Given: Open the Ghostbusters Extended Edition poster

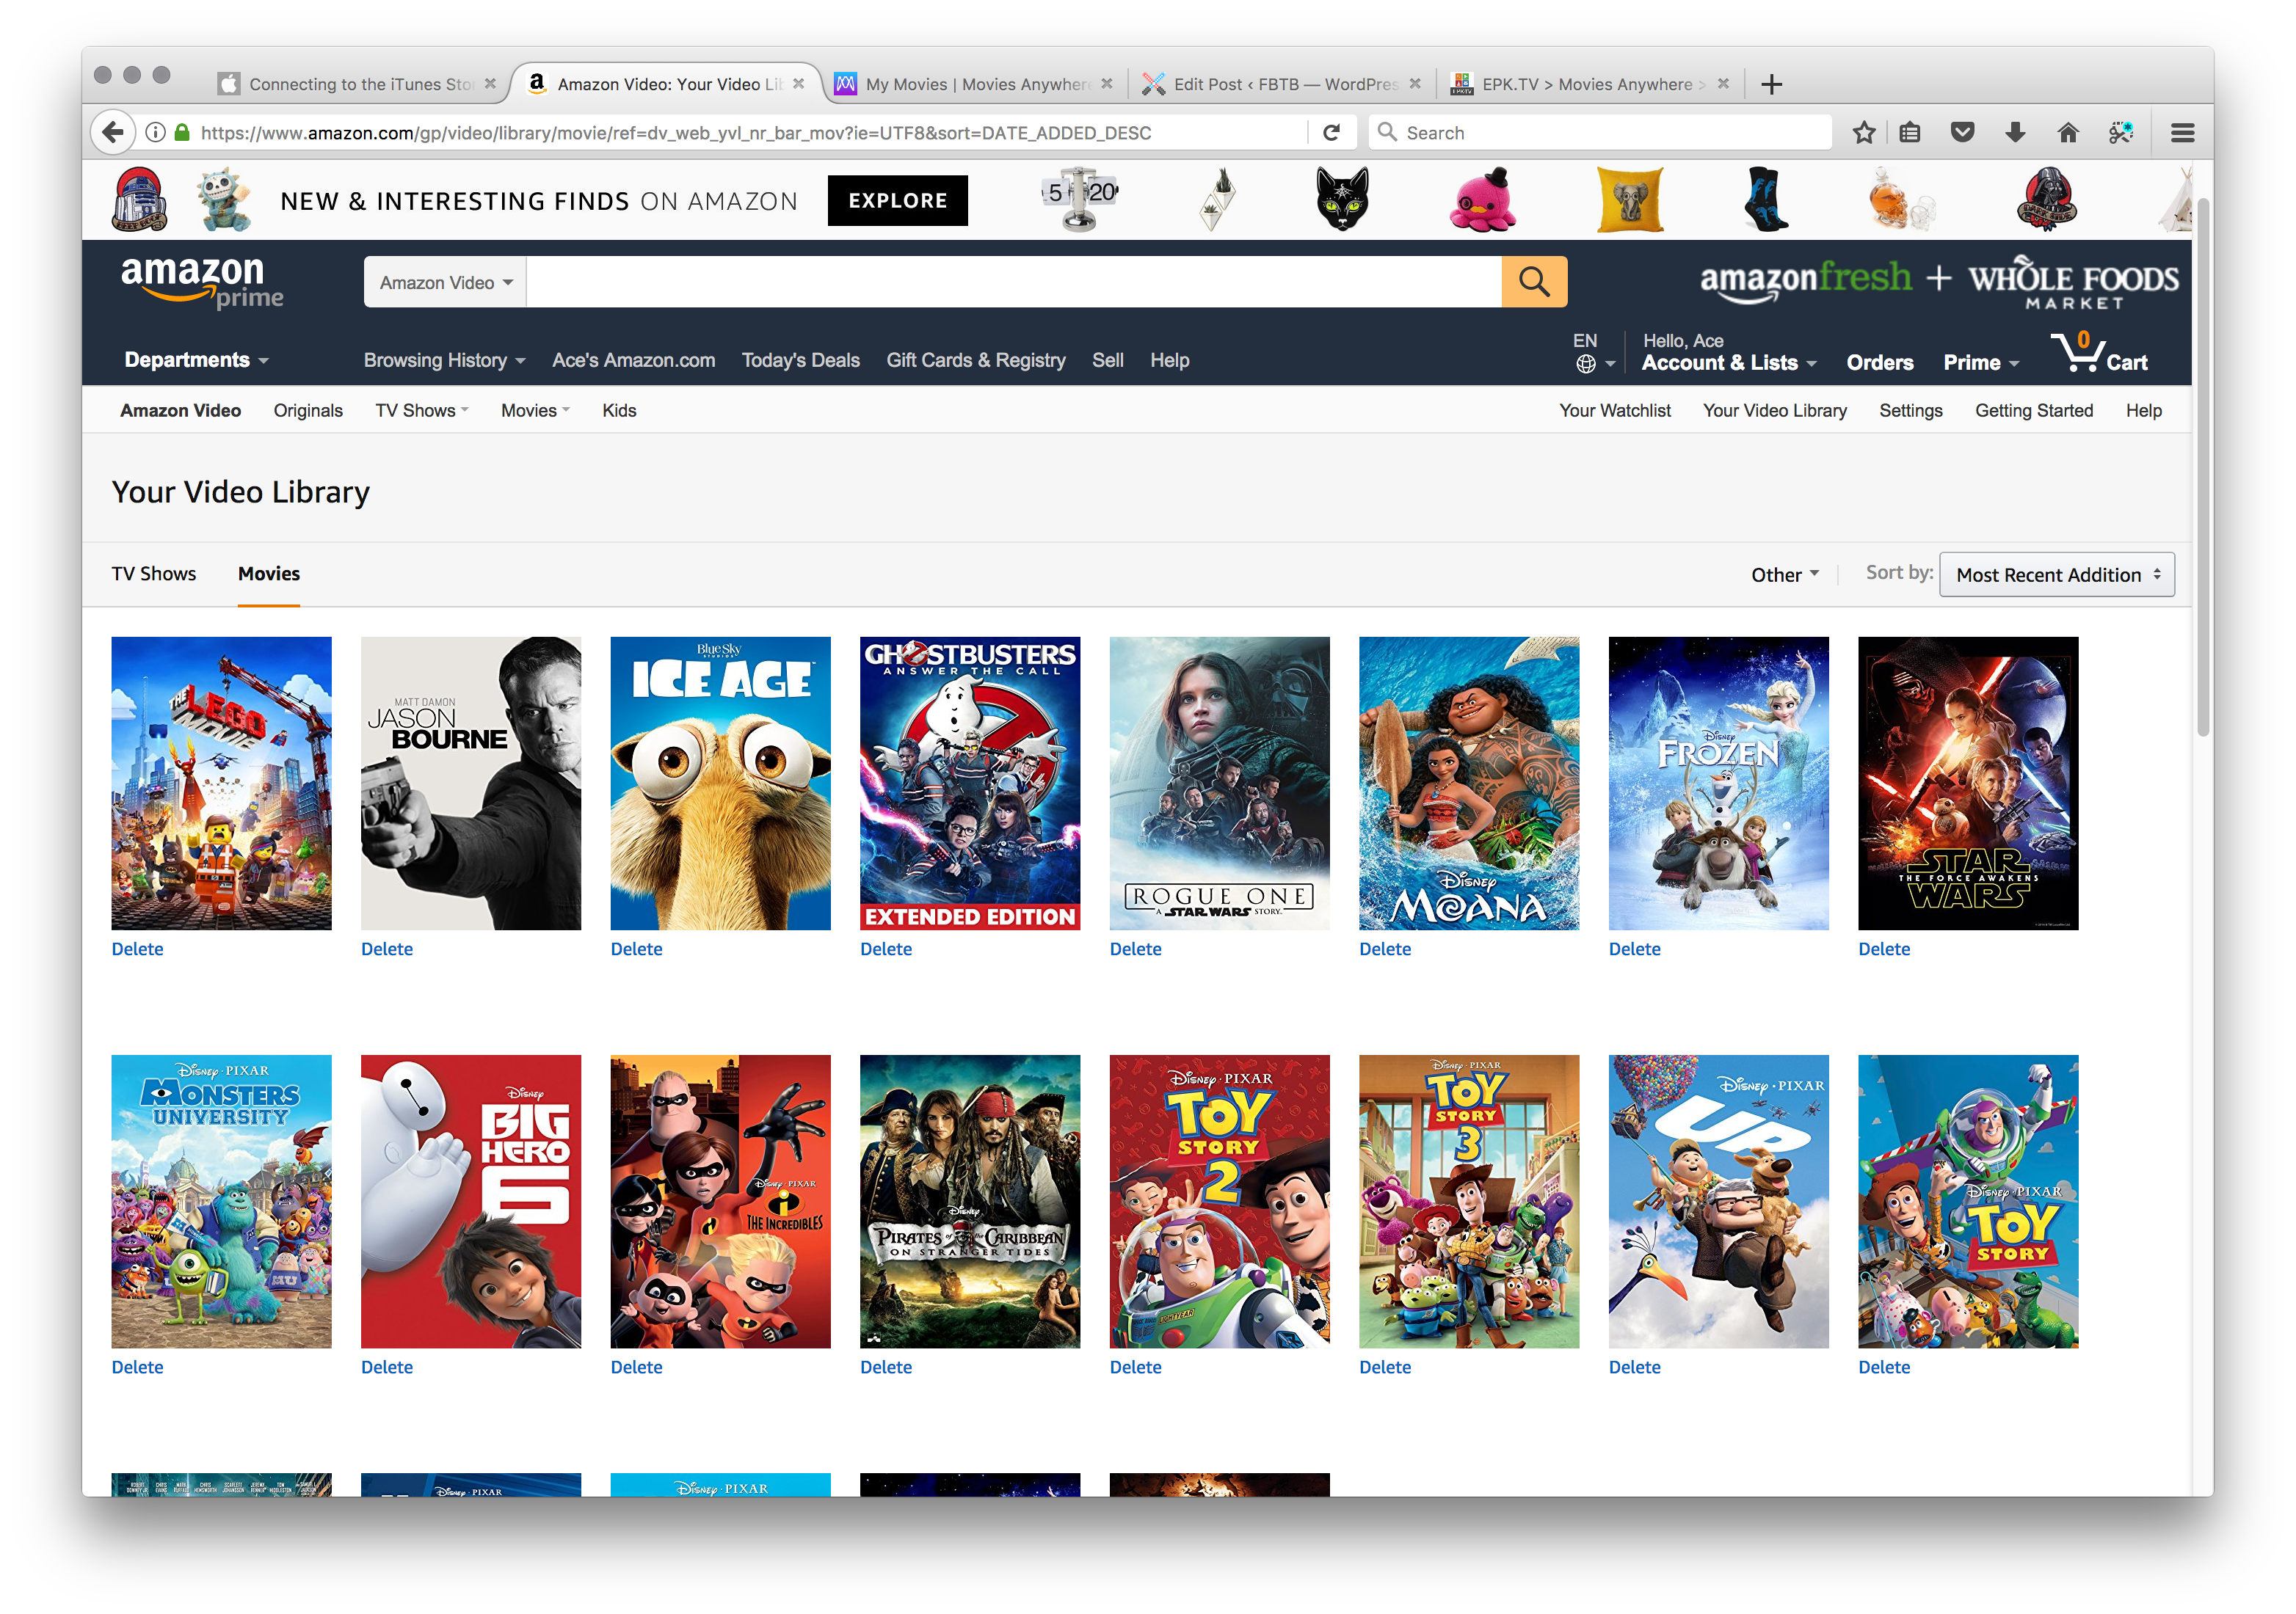Looking at the screenshot, I should (970, 784).
